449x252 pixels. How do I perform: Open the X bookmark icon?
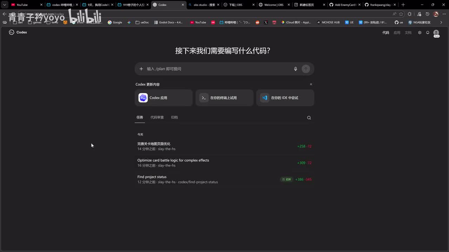(x=266, y=22)
